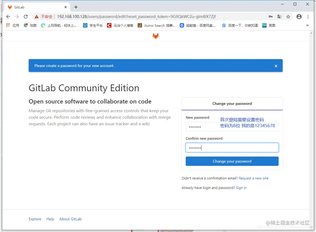Go back with the browser back arrow
The height and width of the screenshot is (232, 316).
(8, 17)
